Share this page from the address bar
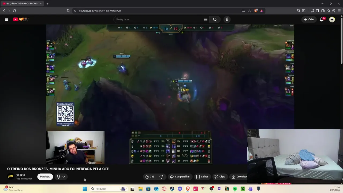The image size is (343, 193). [x=249, y=11]
